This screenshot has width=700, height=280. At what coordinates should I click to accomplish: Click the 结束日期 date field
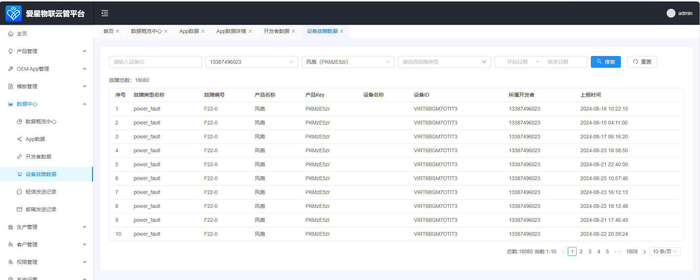558,62
